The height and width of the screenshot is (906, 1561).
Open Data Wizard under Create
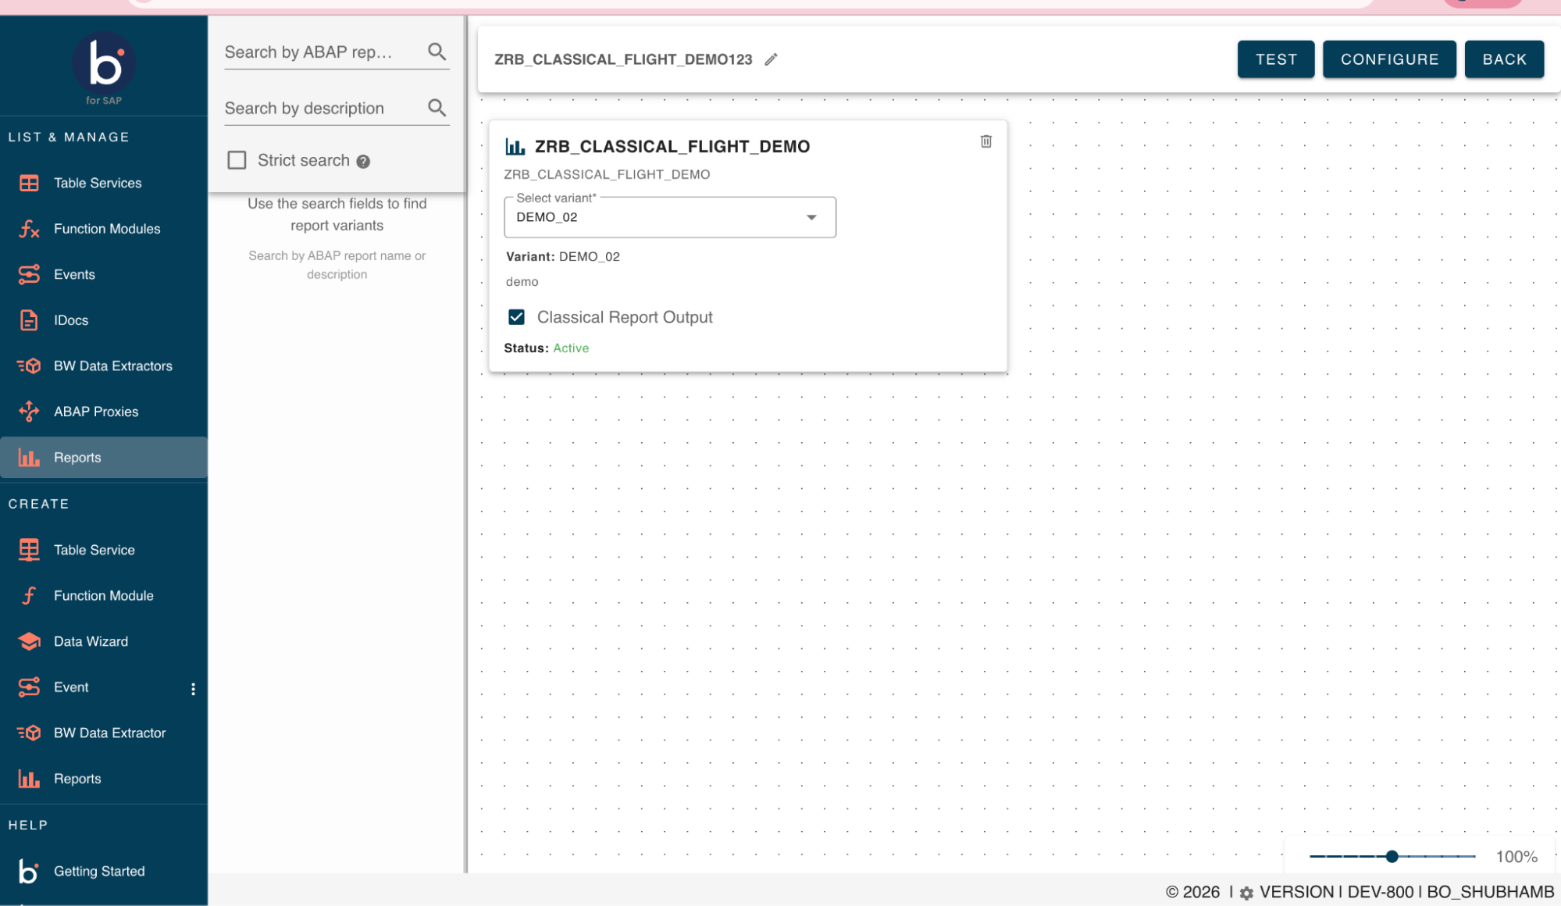[x=104, y=641]
